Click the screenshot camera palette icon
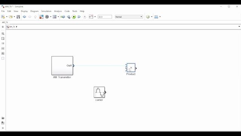 pos(3,118)
